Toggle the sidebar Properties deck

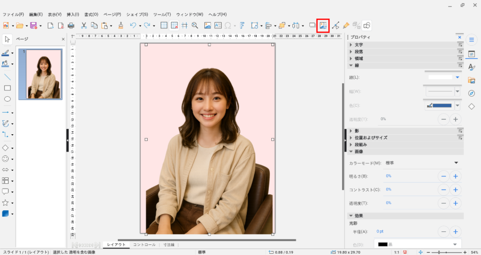click(471, 54)
